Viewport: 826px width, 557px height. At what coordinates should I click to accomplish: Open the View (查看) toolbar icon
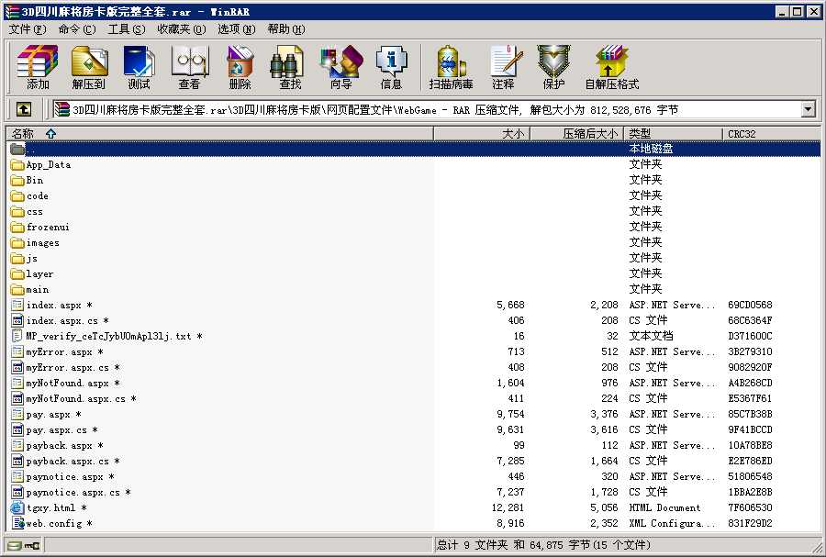click(x=189, y=67)
